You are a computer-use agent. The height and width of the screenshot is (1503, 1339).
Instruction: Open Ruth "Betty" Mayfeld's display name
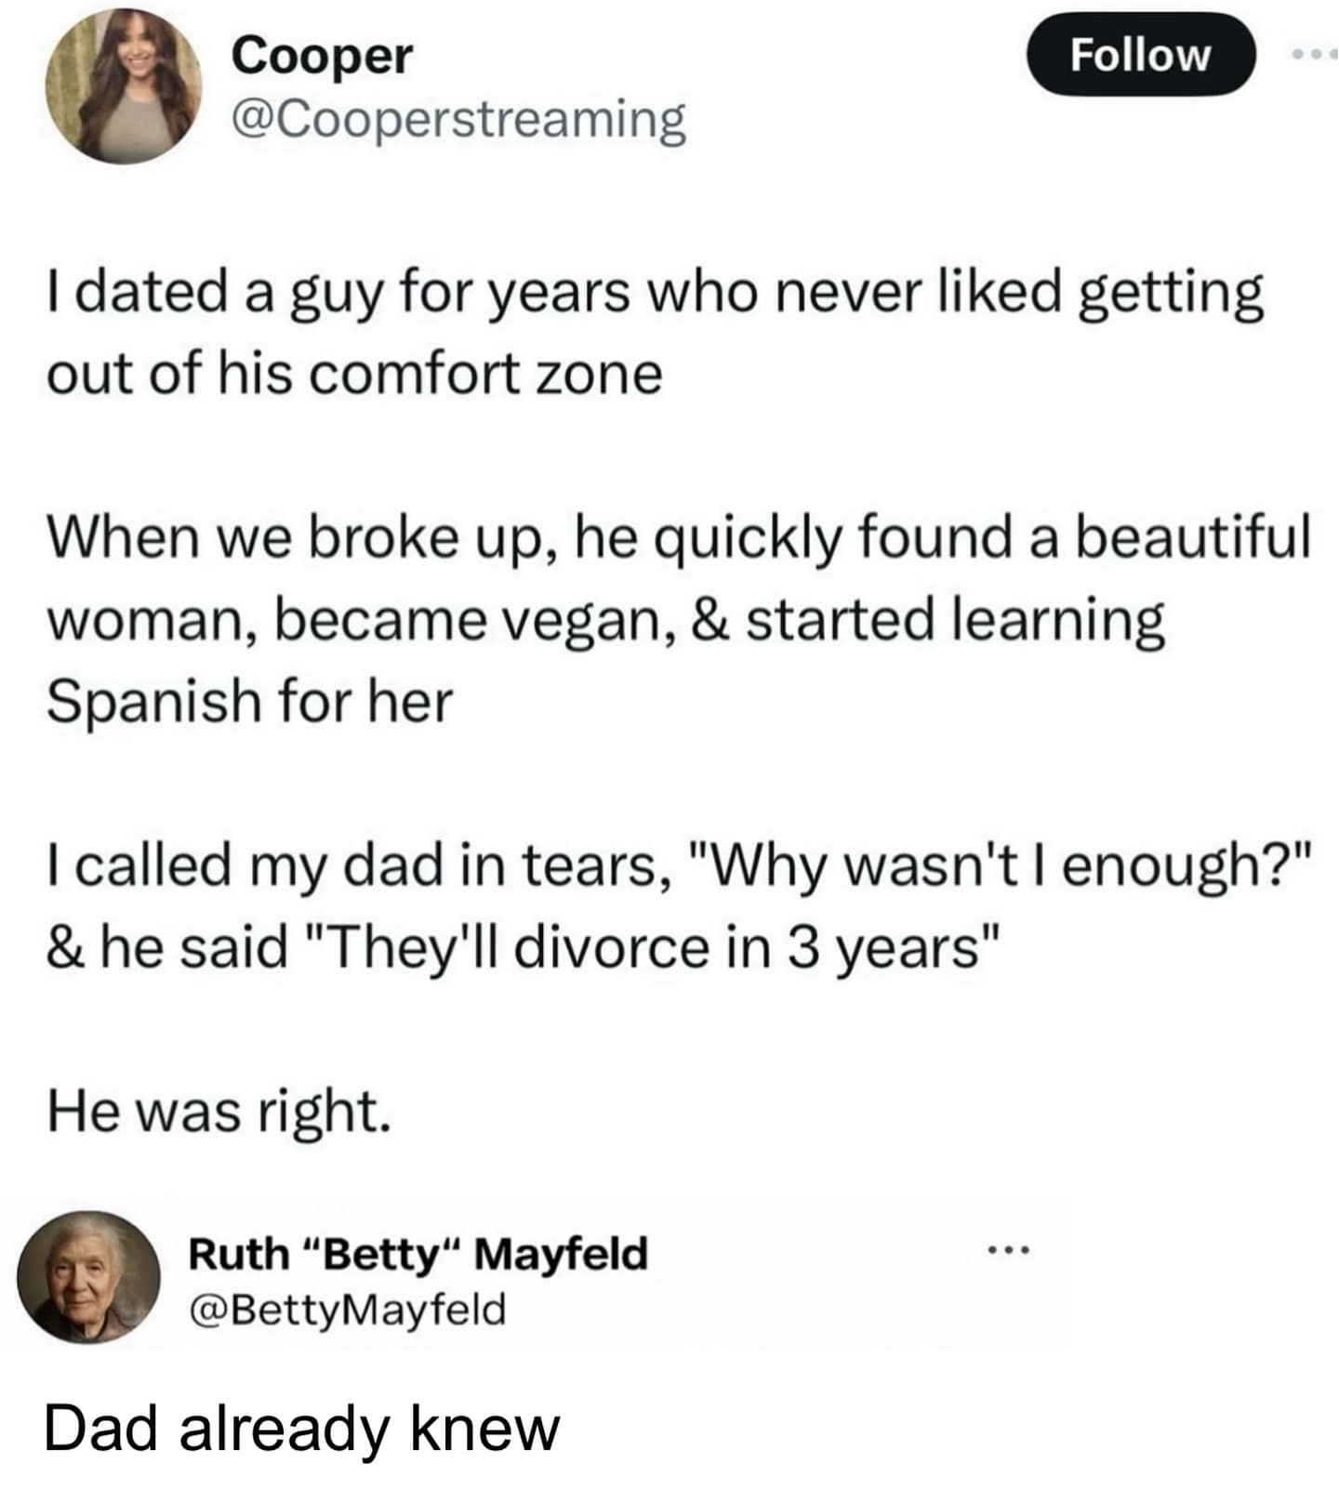tap(418, 1256)
